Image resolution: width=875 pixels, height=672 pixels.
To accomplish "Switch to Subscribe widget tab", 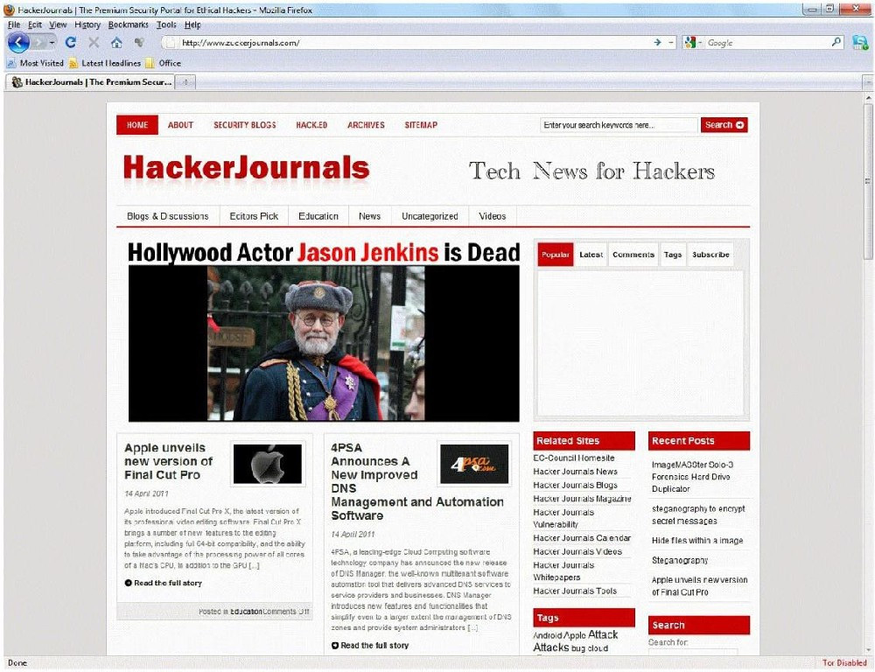I will pyautogui.click(x=710, y=255).
